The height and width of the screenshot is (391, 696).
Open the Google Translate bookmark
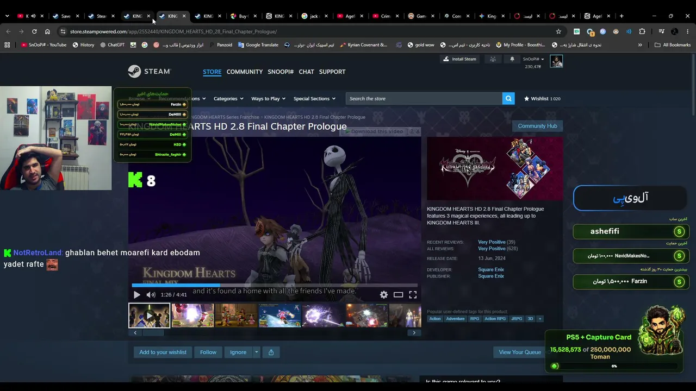[258, 45]
